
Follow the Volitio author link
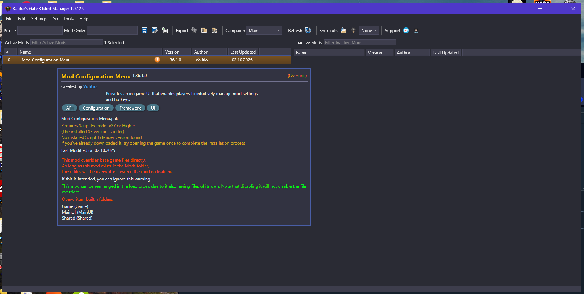pyautogui.click(x=90, y=86)
